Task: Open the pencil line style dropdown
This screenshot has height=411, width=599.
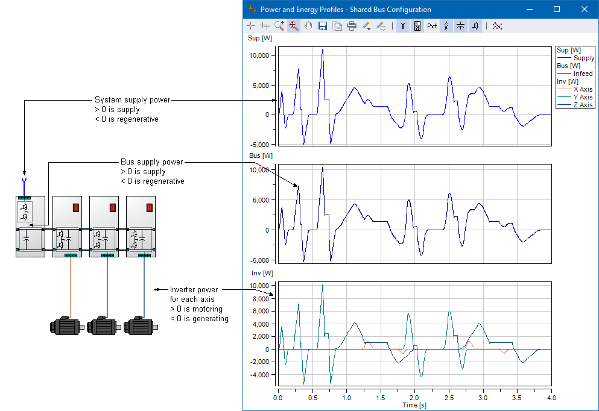Action: (x=366, y=26)
